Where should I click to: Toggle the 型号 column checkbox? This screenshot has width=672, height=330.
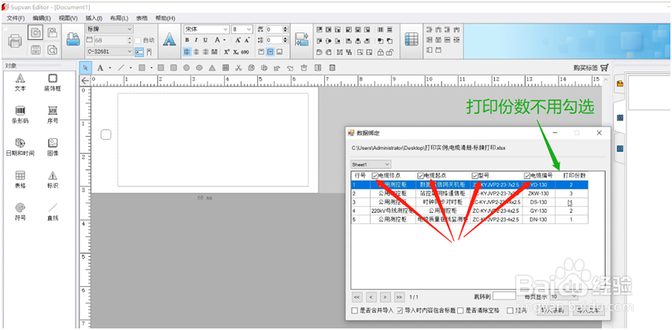(x=474, y=175)
